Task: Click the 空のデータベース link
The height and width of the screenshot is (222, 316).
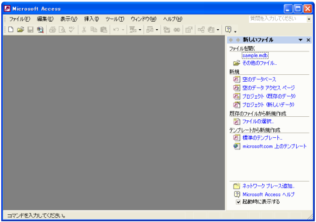Action: (x=259, y=79)
